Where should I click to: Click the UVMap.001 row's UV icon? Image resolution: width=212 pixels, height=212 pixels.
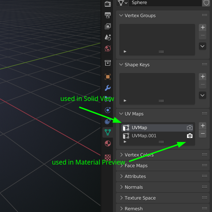(126, 136)
